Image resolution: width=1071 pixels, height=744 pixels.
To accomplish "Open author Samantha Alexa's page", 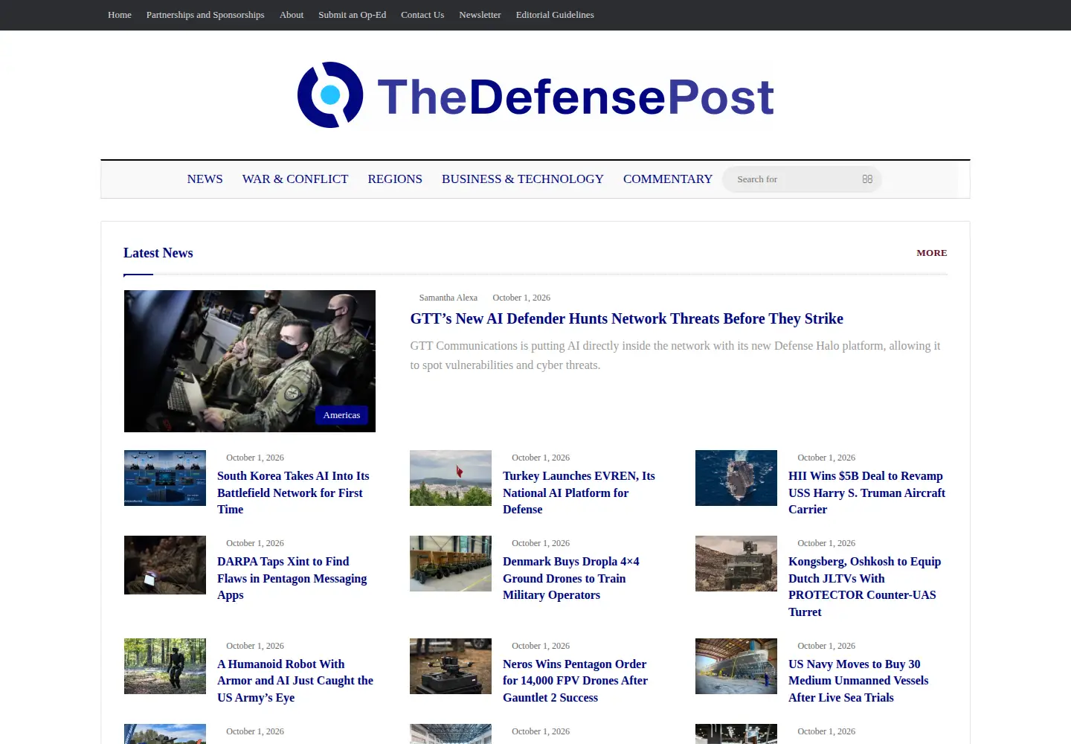I will coord(448,298).
